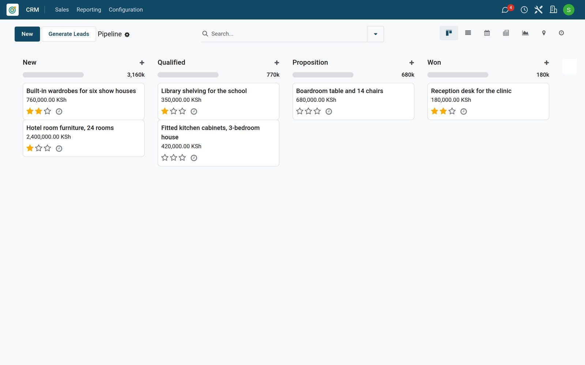Open activity clock on Built-in wardrobes card
The width and height of the screenshot is (585, 365).
[59, 112]
